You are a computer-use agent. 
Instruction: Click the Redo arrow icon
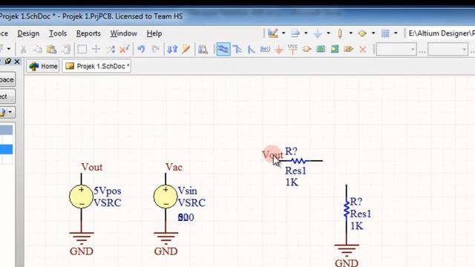[155, 50]
